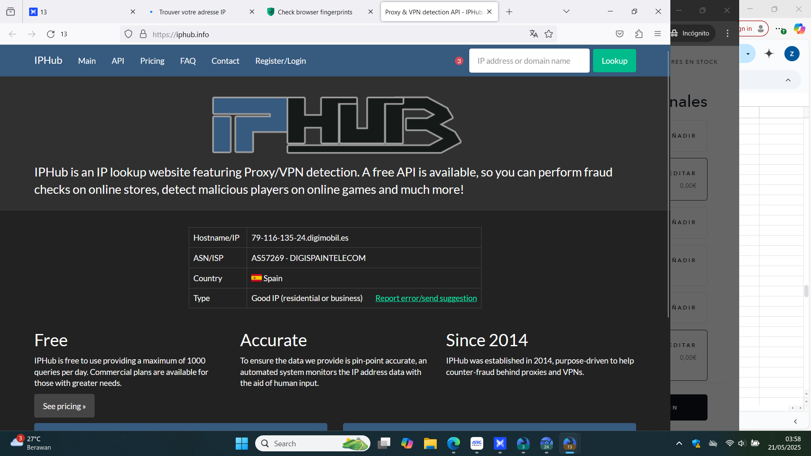Click the volume speaker tray icon

click(x=741, y=443)
